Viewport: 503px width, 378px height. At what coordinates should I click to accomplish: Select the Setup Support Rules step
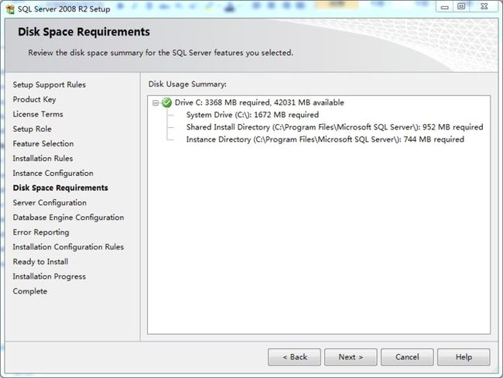(50, 84)
